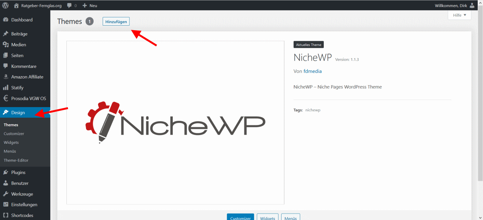Click the Amazon Affiliate logo icon

[6, 77]
